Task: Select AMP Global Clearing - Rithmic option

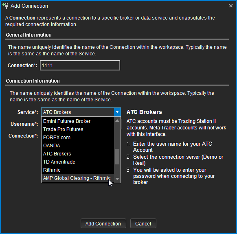Action: tap(78, 178)
